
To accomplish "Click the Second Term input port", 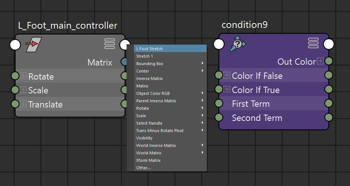I will click(219, 117).
